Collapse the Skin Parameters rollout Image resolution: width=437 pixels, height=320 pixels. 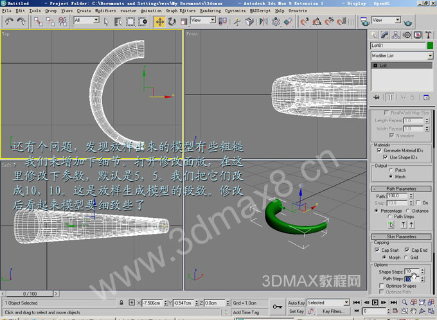401,236
